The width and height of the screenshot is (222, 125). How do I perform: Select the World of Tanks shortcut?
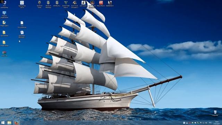pos(40,4)
